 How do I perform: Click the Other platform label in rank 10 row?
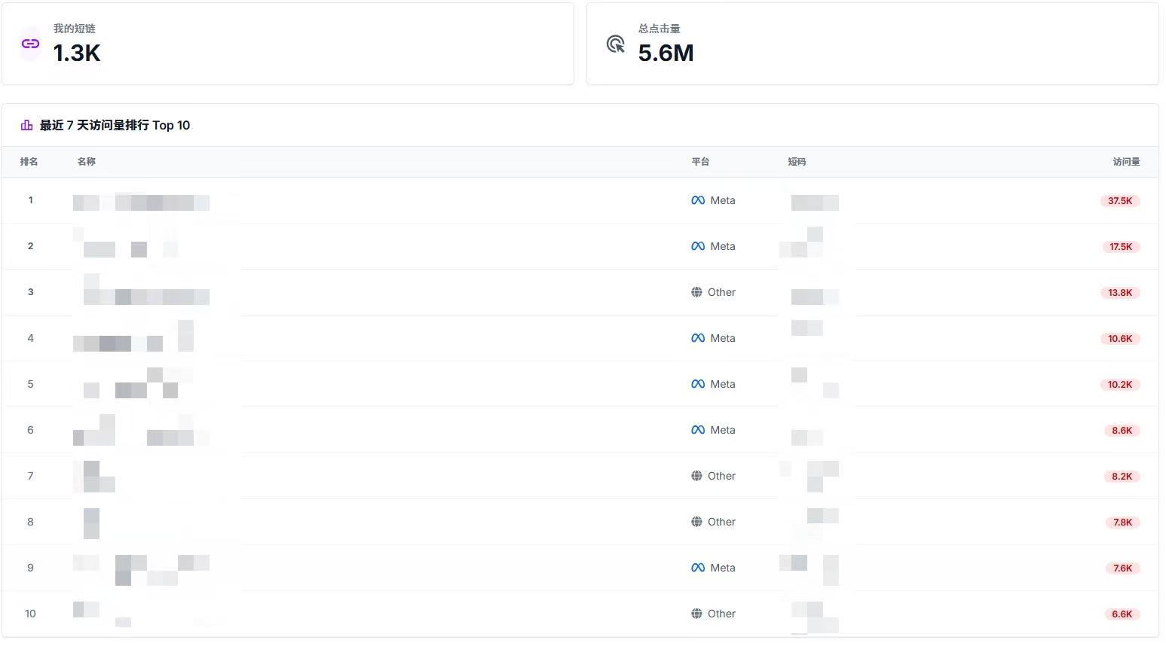tap(721, 614)
